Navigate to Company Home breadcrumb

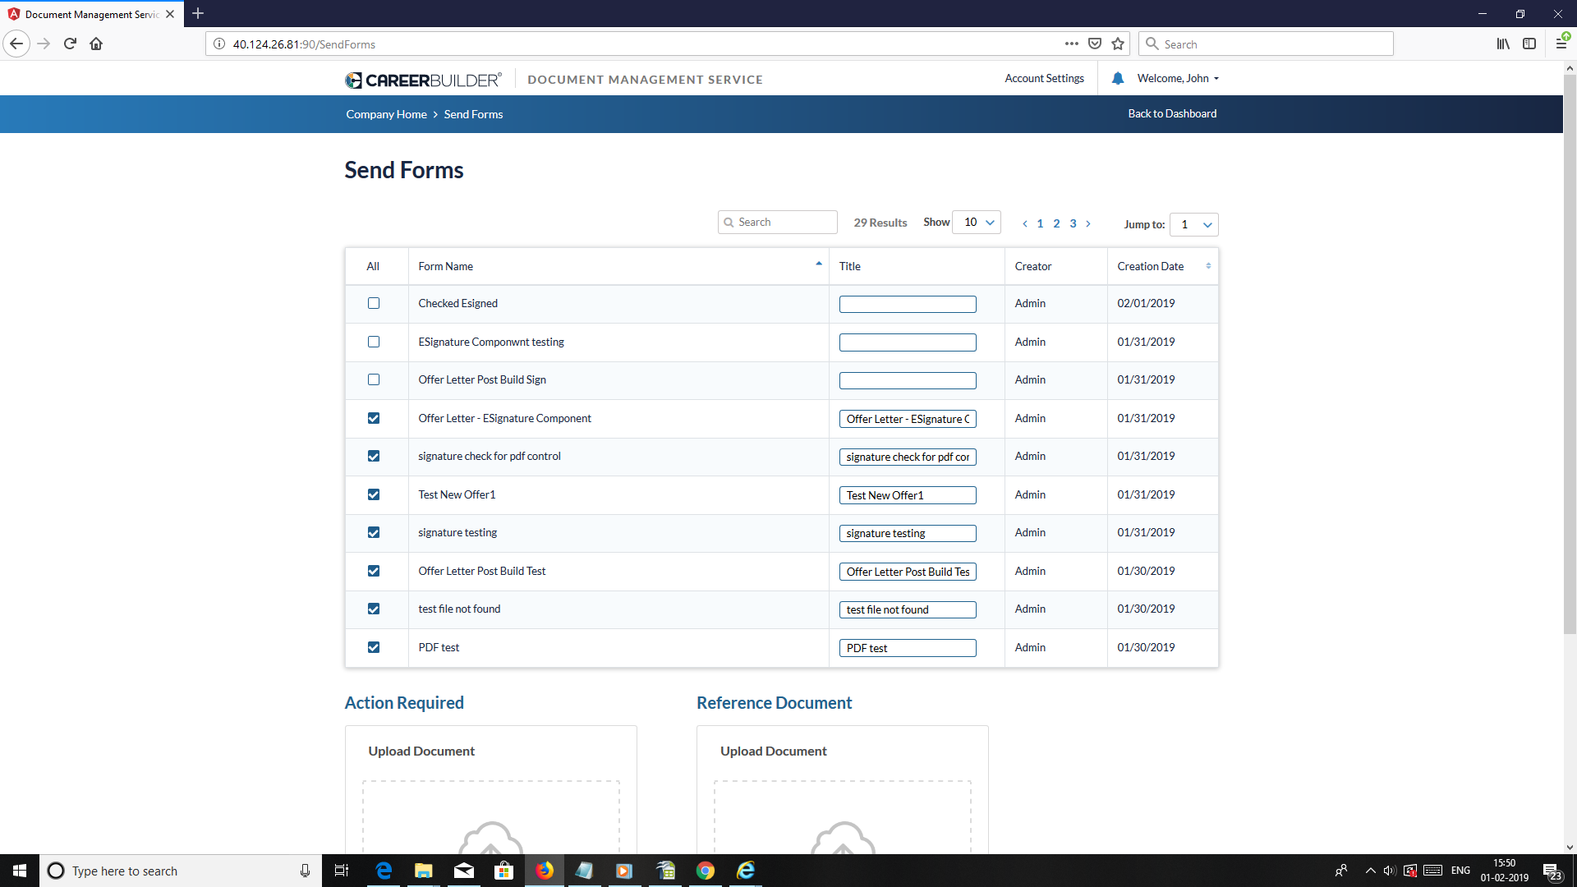pos(386,113)
